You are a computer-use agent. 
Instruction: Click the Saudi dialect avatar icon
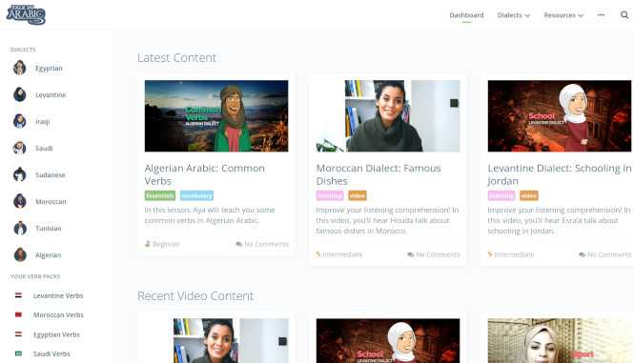[19, 148]
